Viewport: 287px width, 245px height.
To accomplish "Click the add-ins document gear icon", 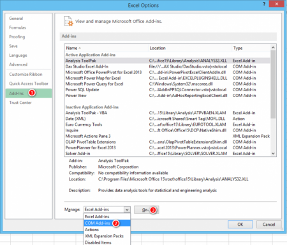I will click(68, 21).
